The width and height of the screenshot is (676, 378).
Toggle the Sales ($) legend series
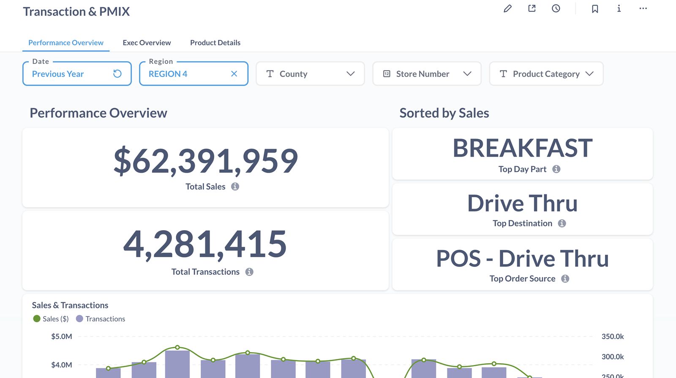(51, 319)
